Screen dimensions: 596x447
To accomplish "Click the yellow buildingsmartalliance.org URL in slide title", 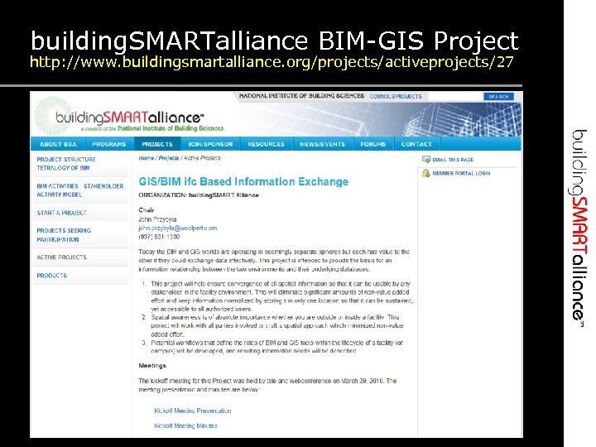I will coord(272,61).
